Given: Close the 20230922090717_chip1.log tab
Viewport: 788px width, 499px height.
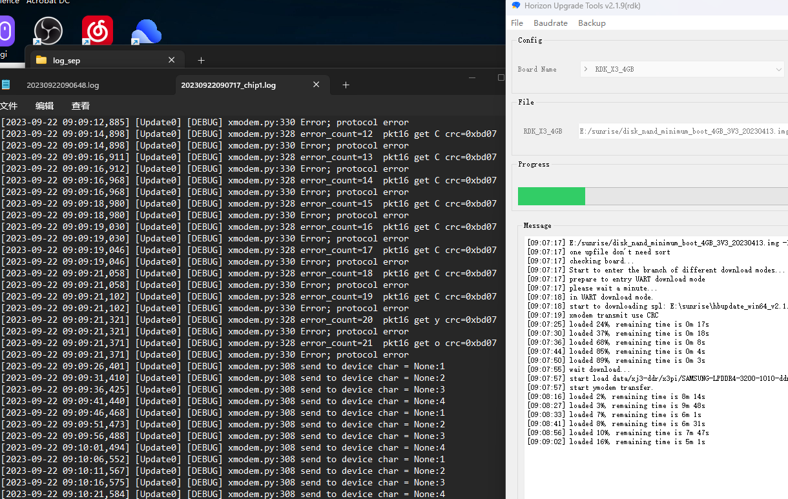Looking at the screenshot, I should click(316, 85).
